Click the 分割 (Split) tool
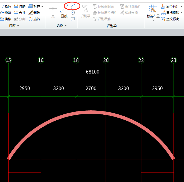The width and height of the screenshot is (184, 182). coord(20,19)
